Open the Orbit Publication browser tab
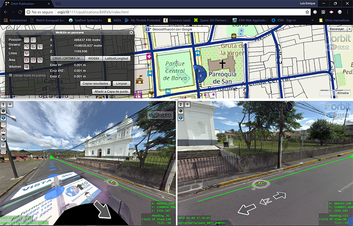353x226 pixels. coord(24,3)
